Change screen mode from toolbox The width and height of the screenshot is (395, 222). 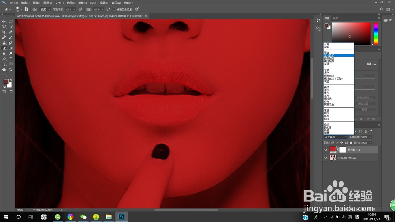[11, 92]
